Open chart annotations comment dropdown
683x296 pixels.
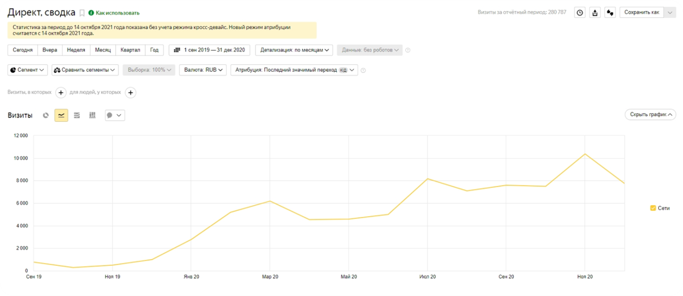click(115, 115)
